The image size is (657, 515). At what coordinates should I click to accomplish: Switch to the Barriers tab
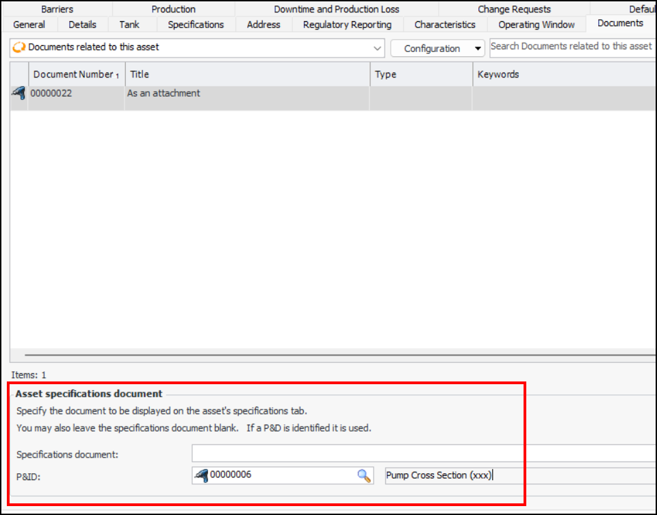tap(57, 9)
